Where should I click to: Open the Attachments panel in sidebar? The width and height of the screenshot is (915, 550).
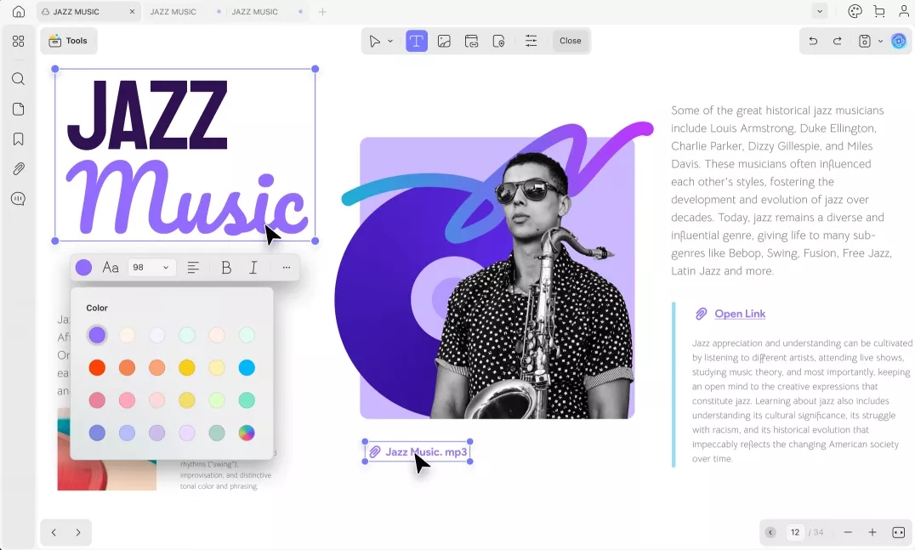[x=18, y=169]
